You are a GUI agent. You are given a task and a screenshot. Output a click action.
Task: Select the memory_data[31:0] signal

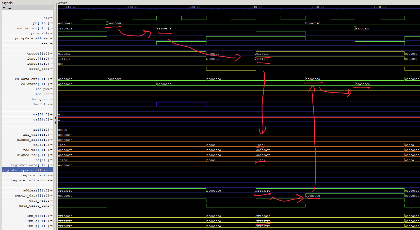point(27,196)
